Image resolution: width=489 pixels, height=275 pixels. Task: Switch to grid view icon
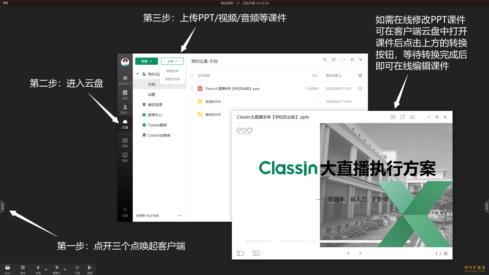(x=360, y=75)
